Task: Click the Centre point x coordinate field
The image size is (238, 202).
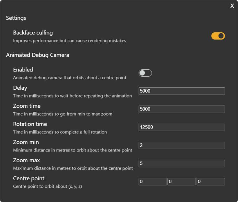Action: (x=153, y=182)
